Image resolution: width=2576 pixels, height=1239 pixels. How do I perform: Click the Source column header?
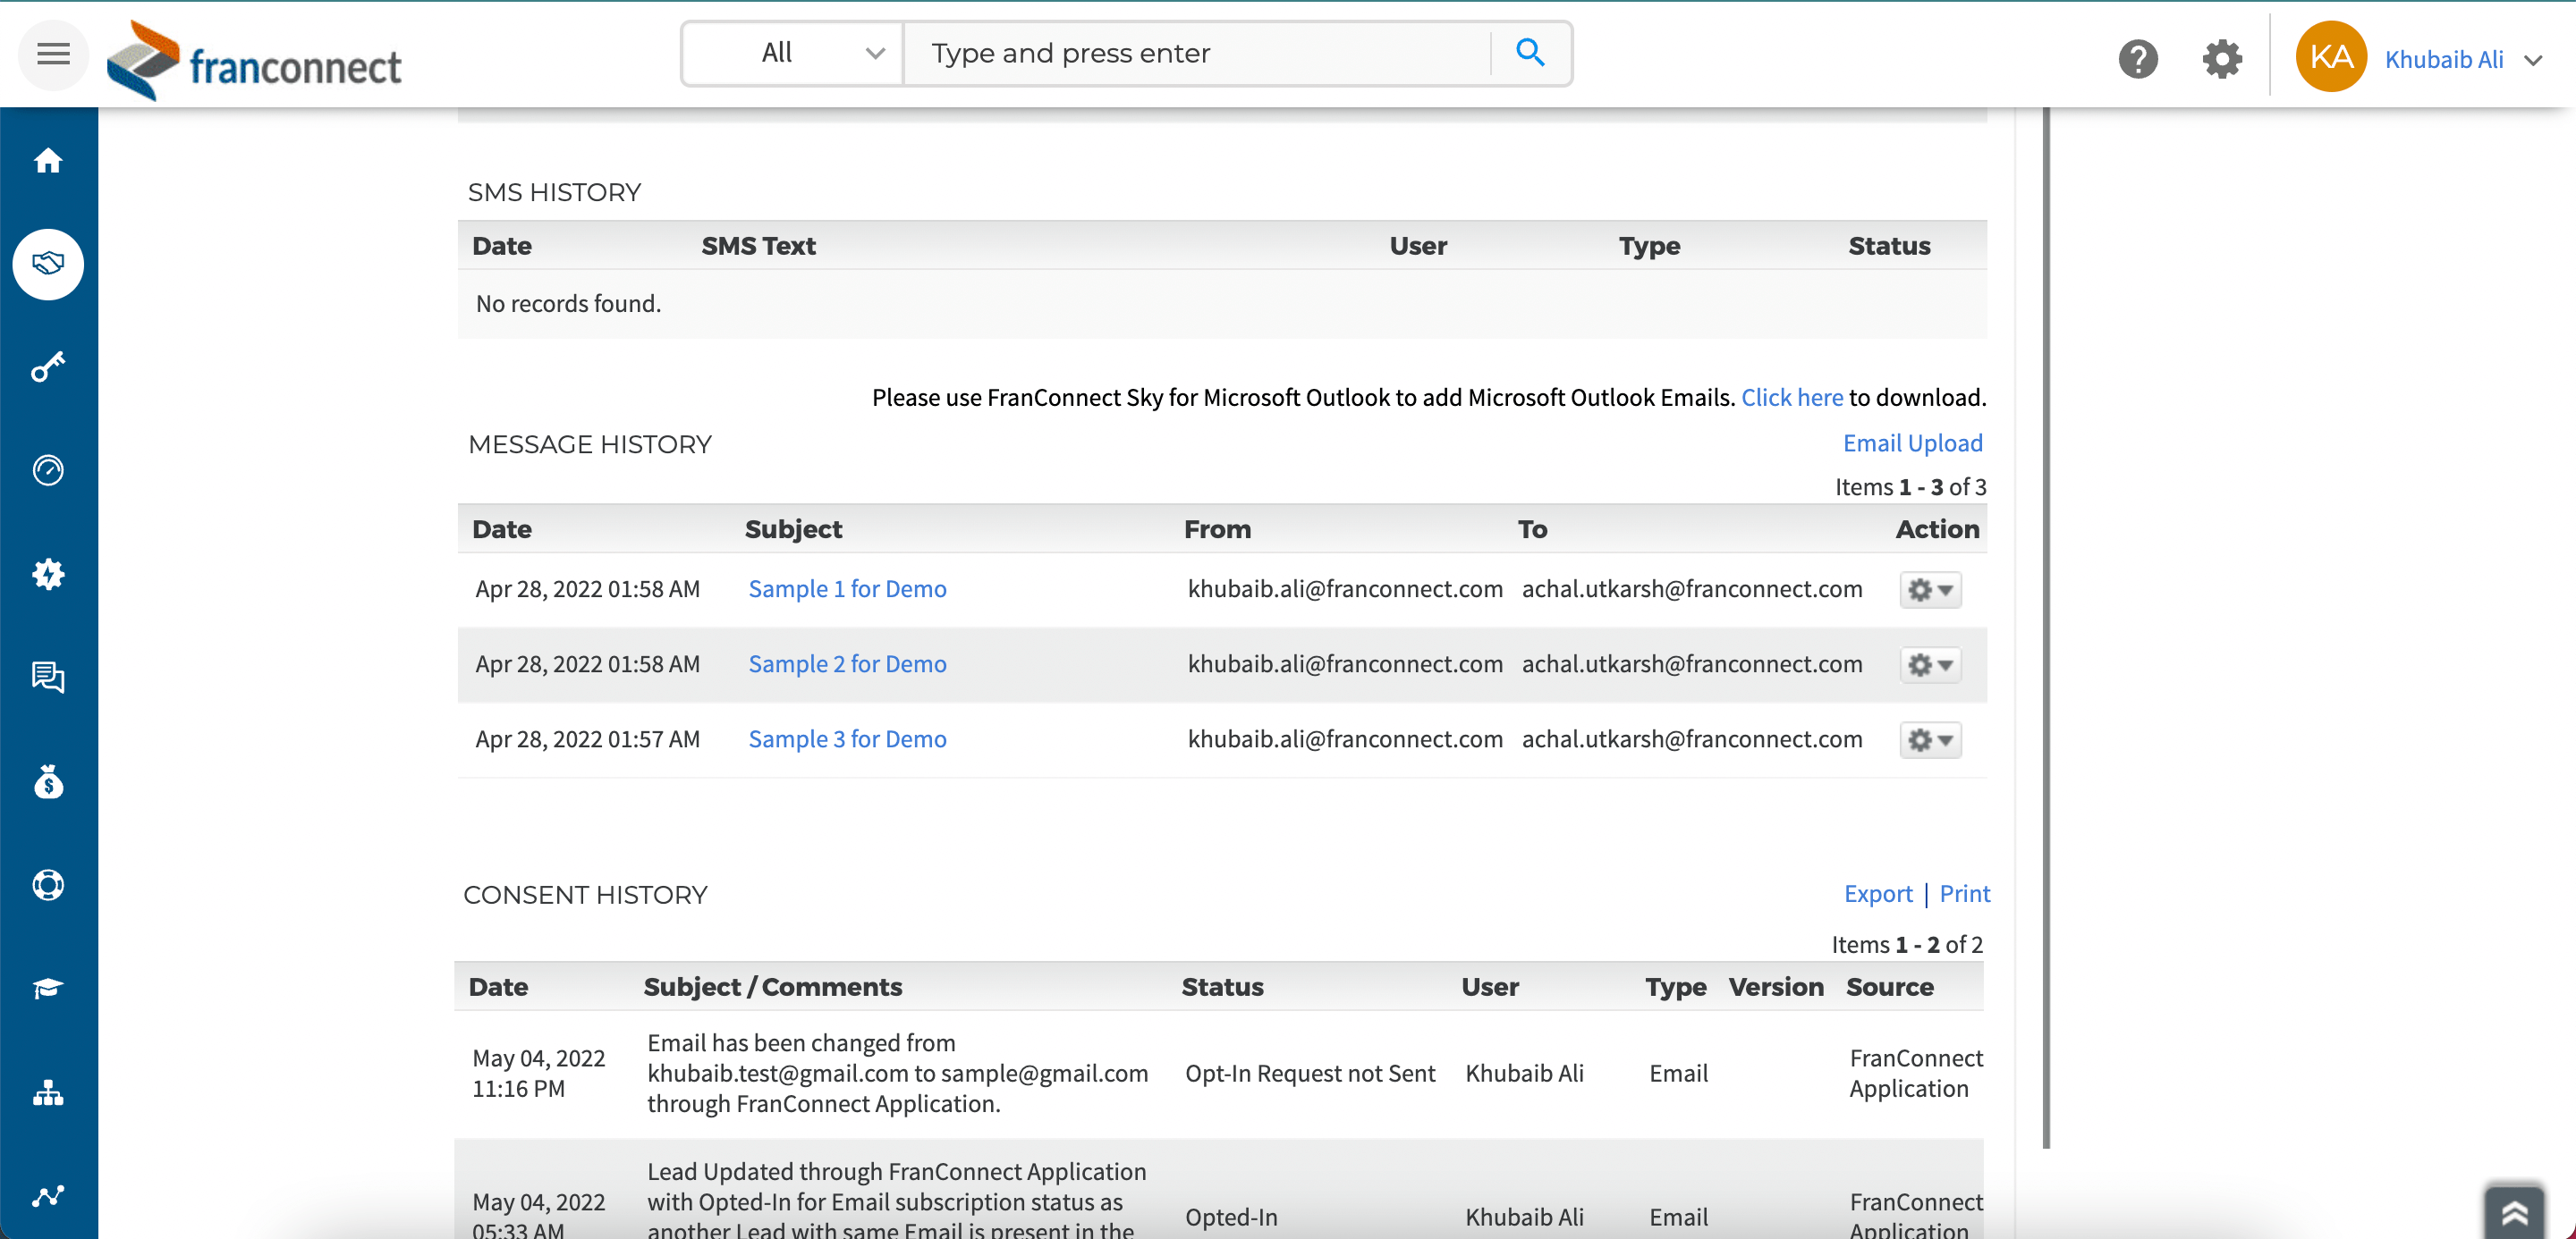[1889, 986]
